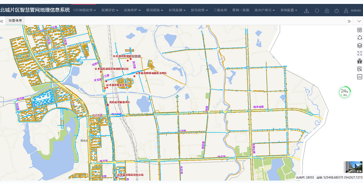Click the fullscreen expand arrows icon

pyautogui.click(x=359, y=53)
